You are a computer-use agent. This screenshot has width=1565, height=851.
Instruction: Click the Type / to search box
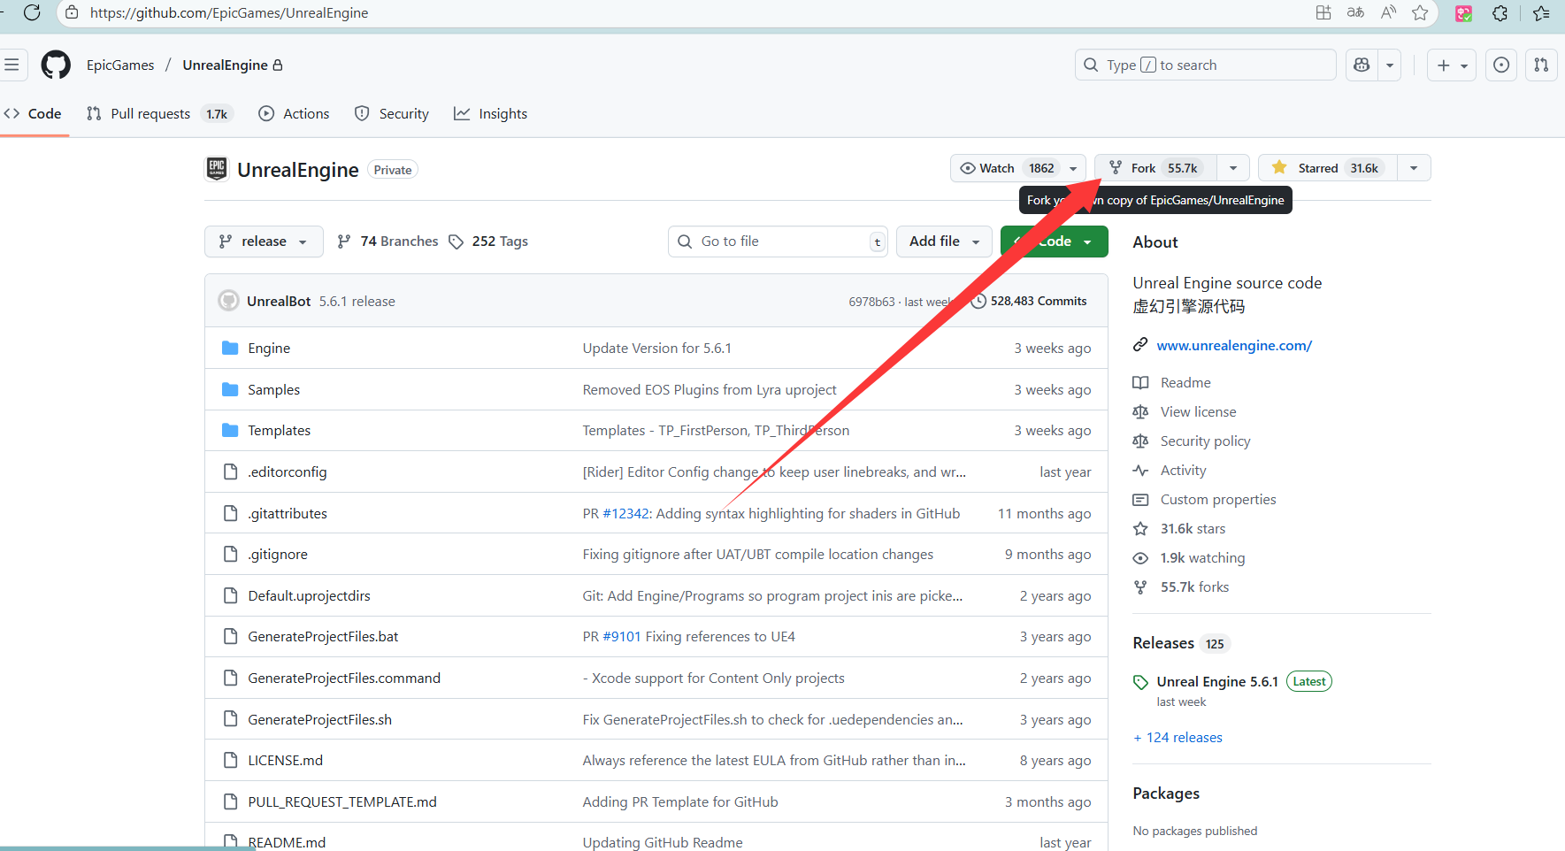[x=1205, y=65]
